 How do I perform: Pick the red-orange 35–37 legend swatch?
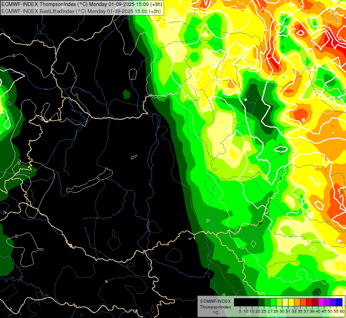(x=303, y=302)
